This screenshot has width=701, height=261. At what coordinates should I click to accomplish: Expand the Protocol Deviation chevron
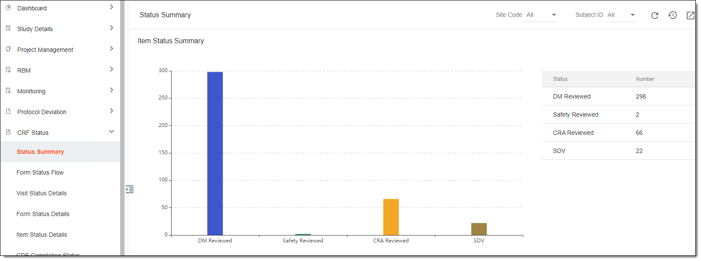tap(112, 111)
